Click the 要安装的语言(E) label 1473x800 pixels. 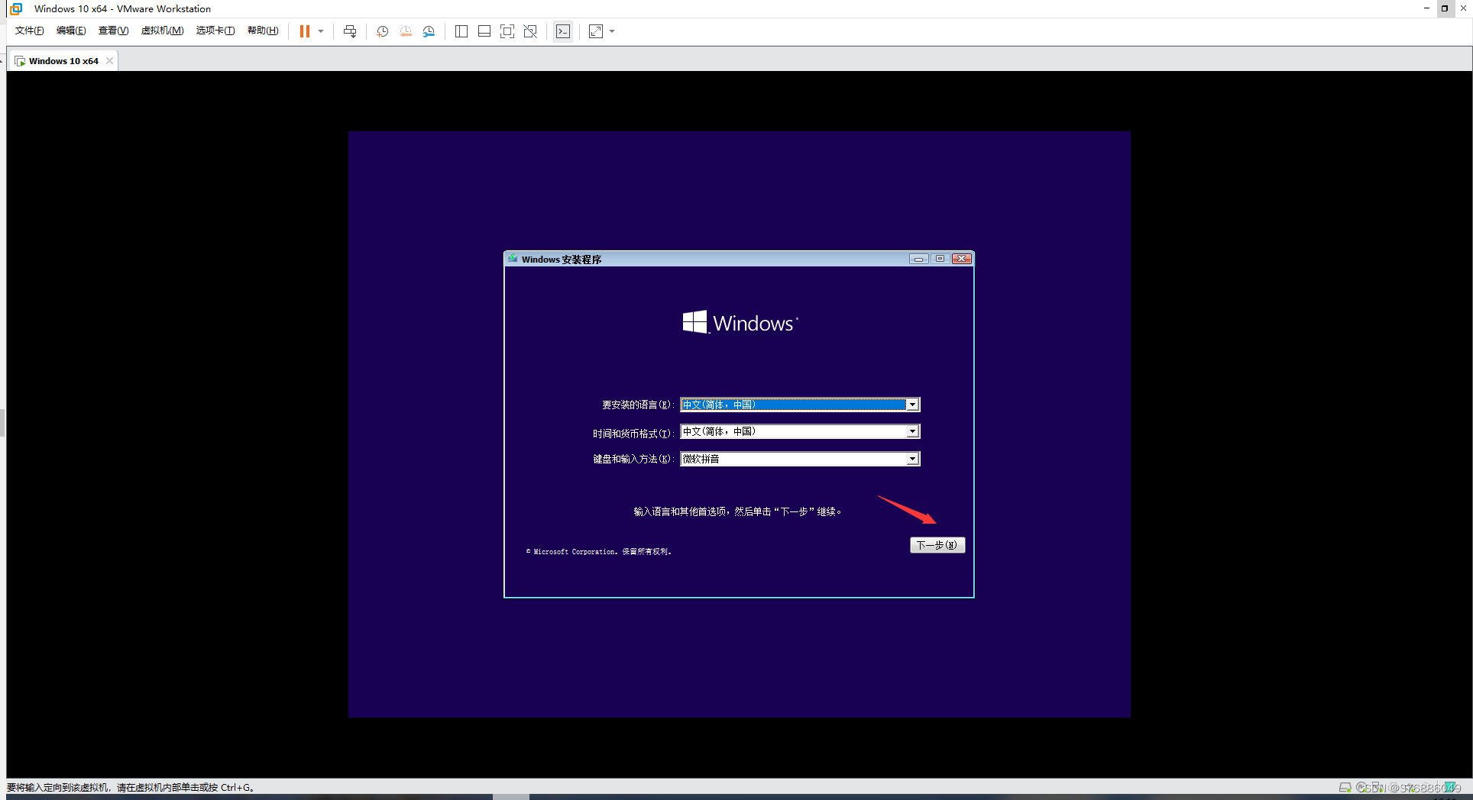638,405
